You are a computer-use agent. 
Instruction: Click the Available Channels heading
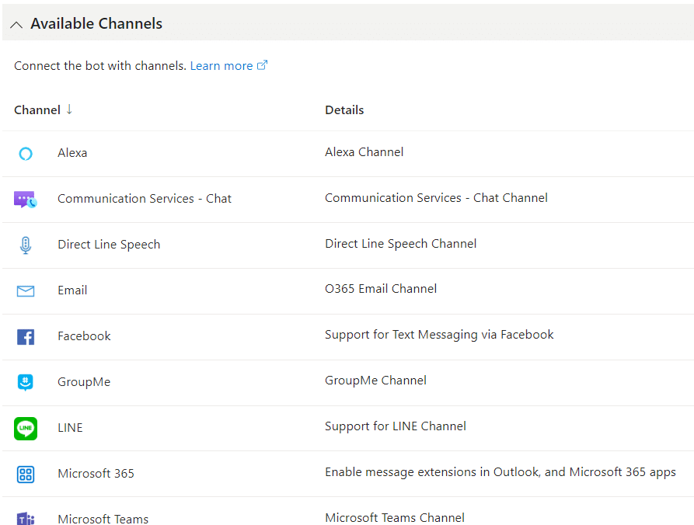coord(96,23)
